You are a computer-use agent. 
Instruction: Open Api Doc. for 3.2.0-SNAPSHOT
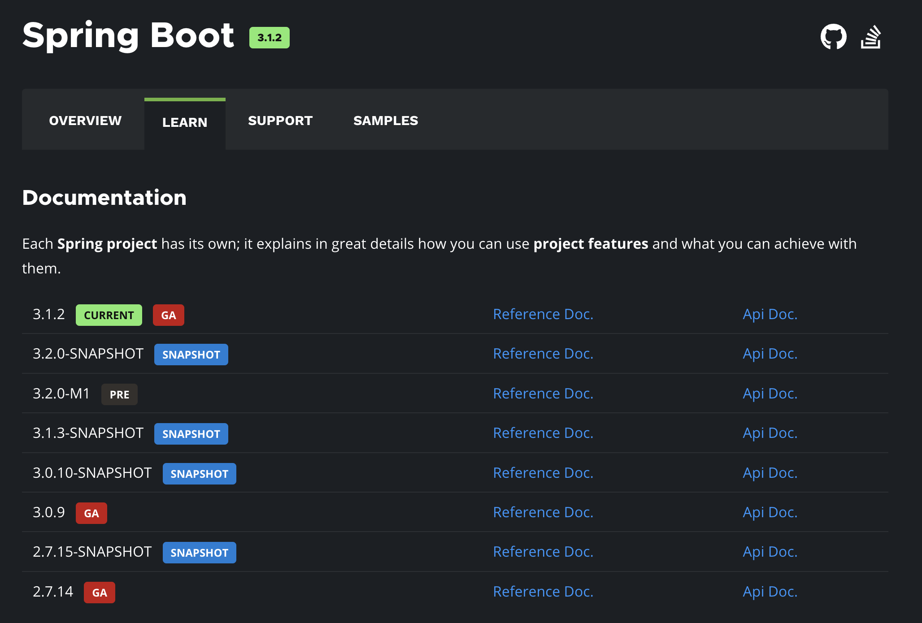click(770, 354)
